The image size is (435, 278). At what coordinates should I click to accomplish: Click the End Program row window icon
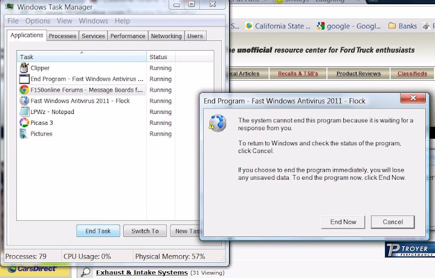coord(24,79)
